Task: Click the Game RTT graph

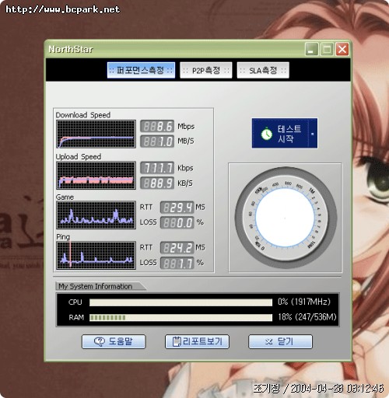Action: pos(96,215)
